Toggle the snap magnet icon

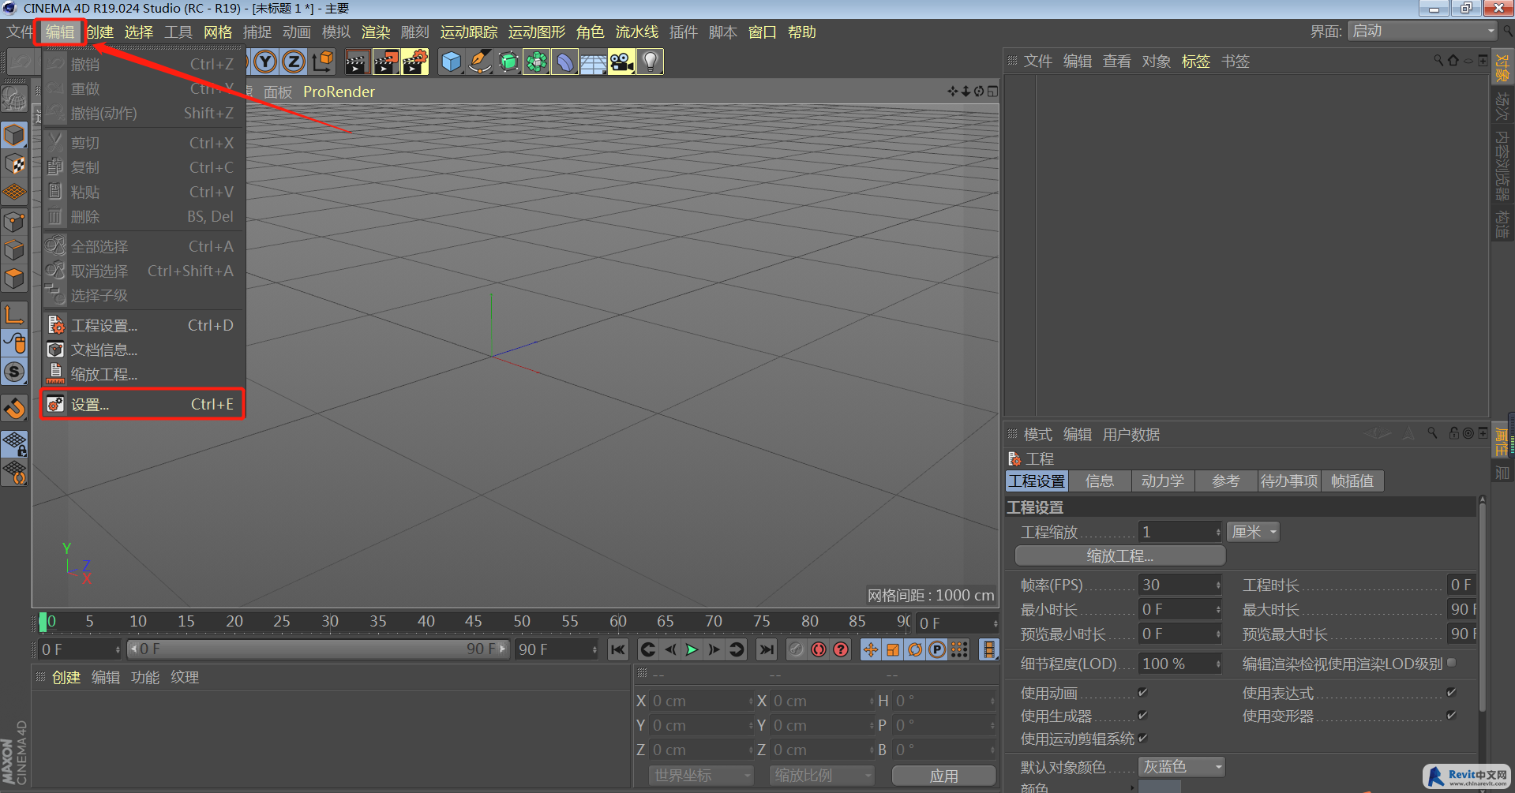[x=14, y=409]
